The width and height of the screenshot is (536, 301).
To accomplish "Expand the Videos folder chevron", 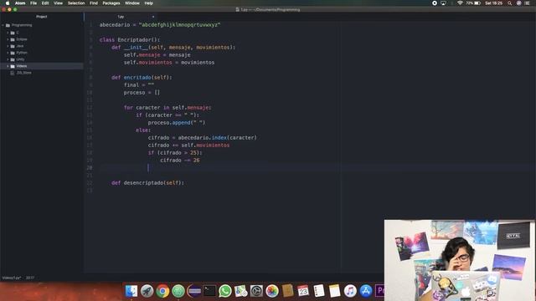I will 8,66.
